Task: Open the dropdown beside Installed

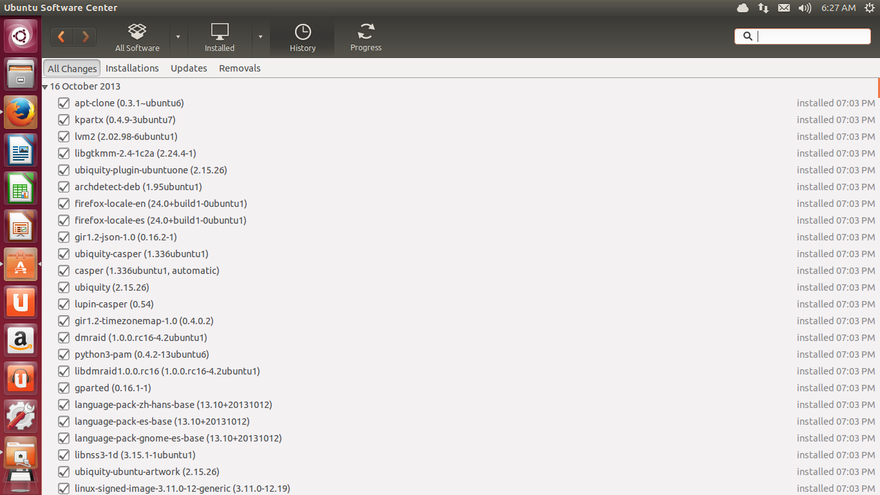Action: pos(260,37)
